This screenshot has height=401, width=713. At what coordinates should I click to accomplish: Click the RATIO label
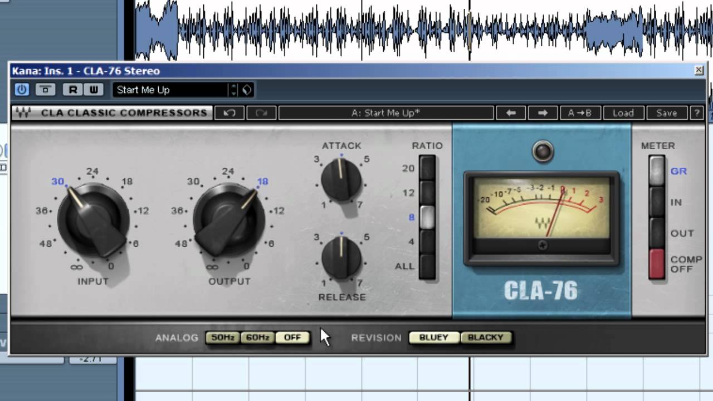pos(427,145)
